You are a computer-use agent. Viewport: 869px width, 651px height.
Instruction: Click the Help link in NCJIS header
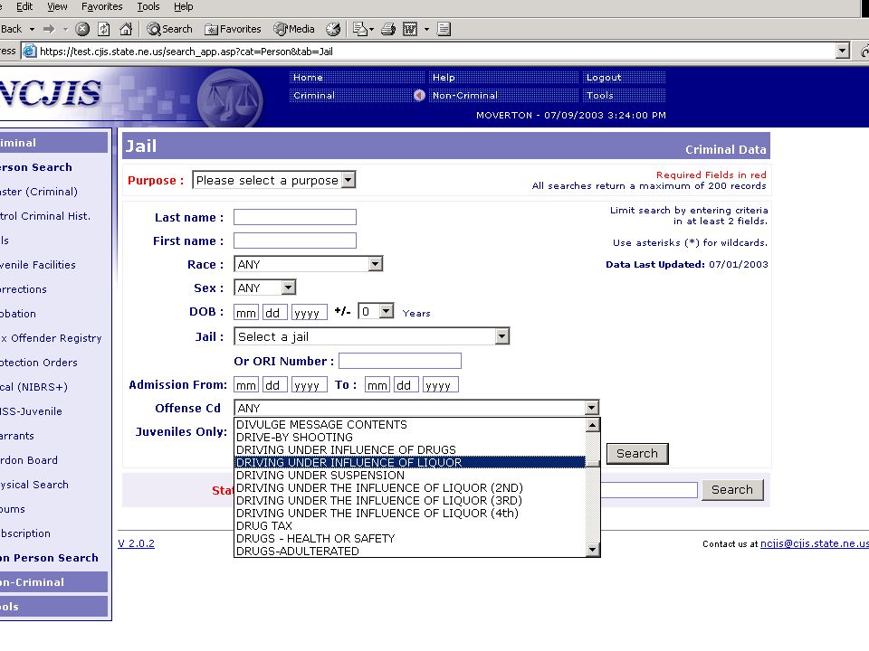pyautogui.click(x=444, y=78)
